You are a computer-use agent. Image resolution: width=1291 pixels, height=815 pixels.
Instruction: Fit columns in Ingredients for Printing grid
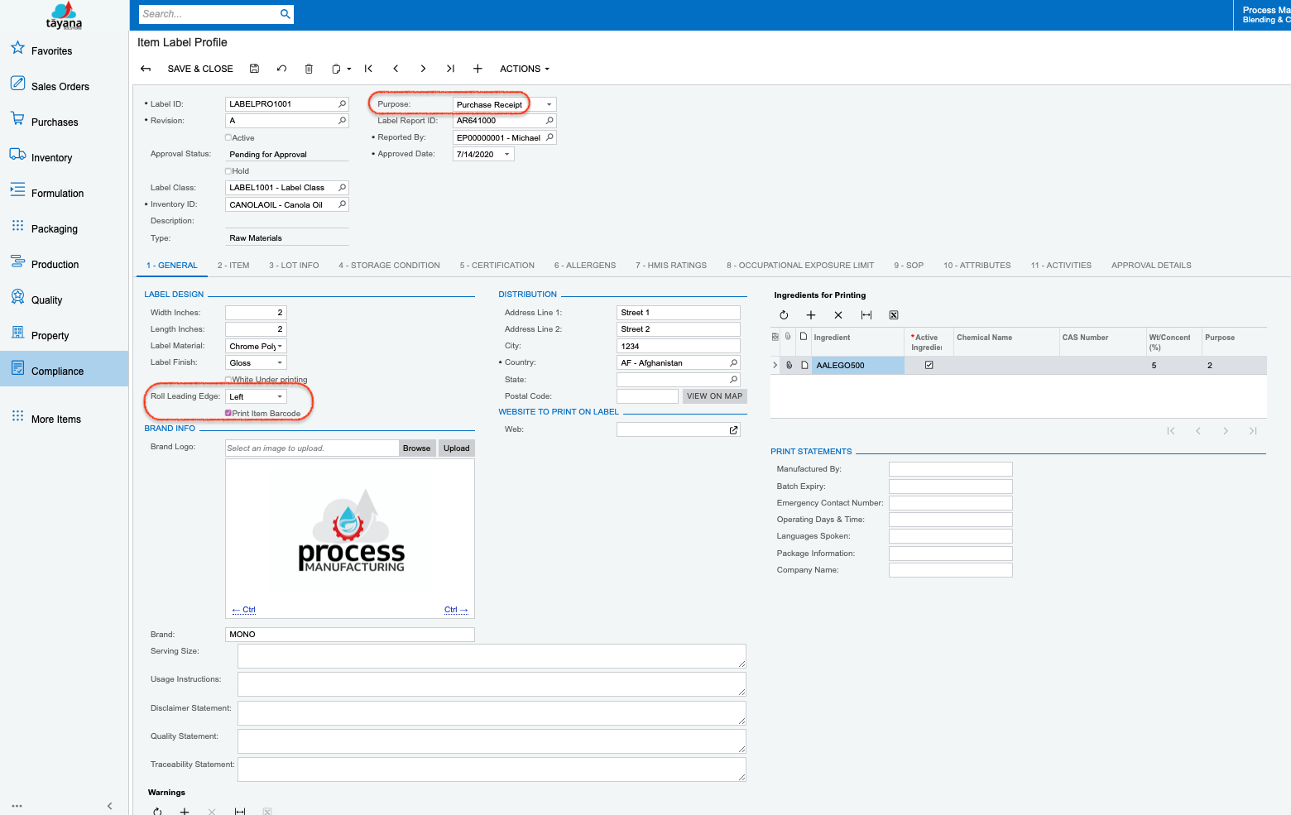[866, 315]
